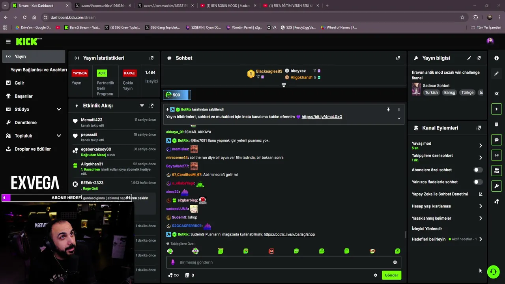Expand the pinned message chevron

pyautogui.click(x=398, y=118)
